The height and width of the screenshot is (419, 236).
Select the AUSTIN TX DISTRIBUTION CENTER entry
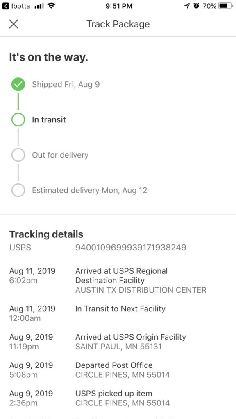pos(140,290)
